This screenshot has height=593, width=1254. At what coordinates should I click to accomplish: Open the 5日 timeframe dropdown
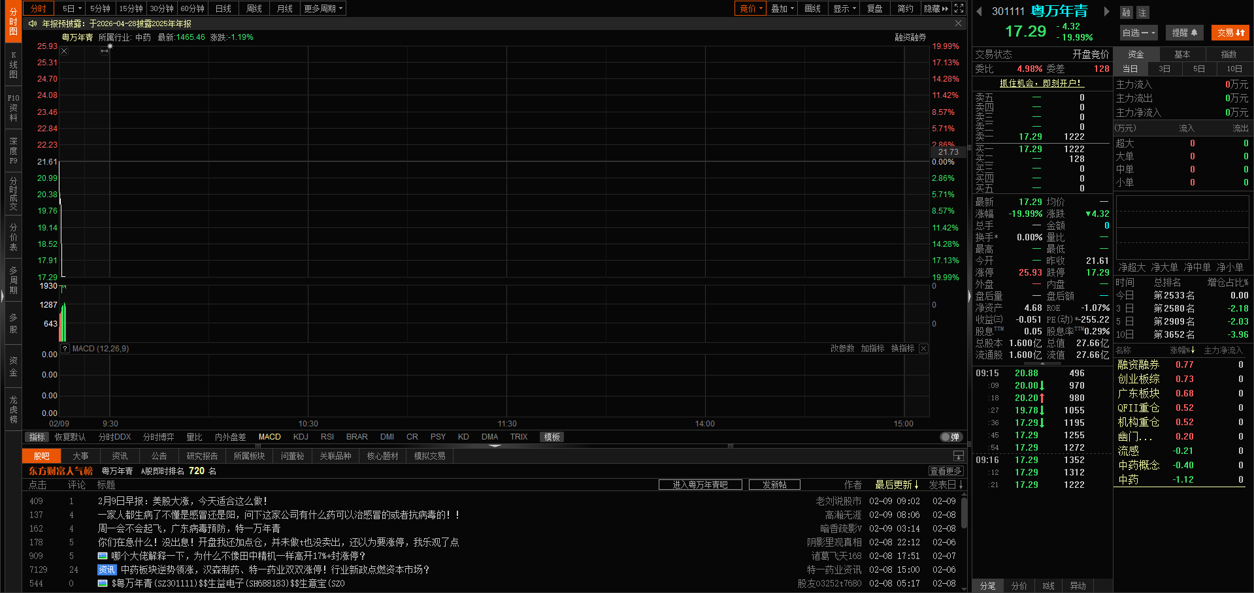tap(72, 8)
